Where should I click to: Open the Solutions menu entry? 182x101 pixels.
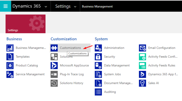click(66, 57)
